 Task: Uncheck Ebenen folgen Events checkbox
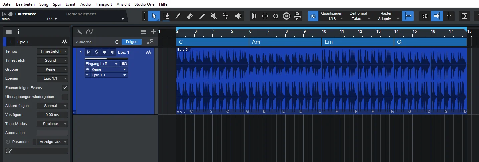point(65,88)
